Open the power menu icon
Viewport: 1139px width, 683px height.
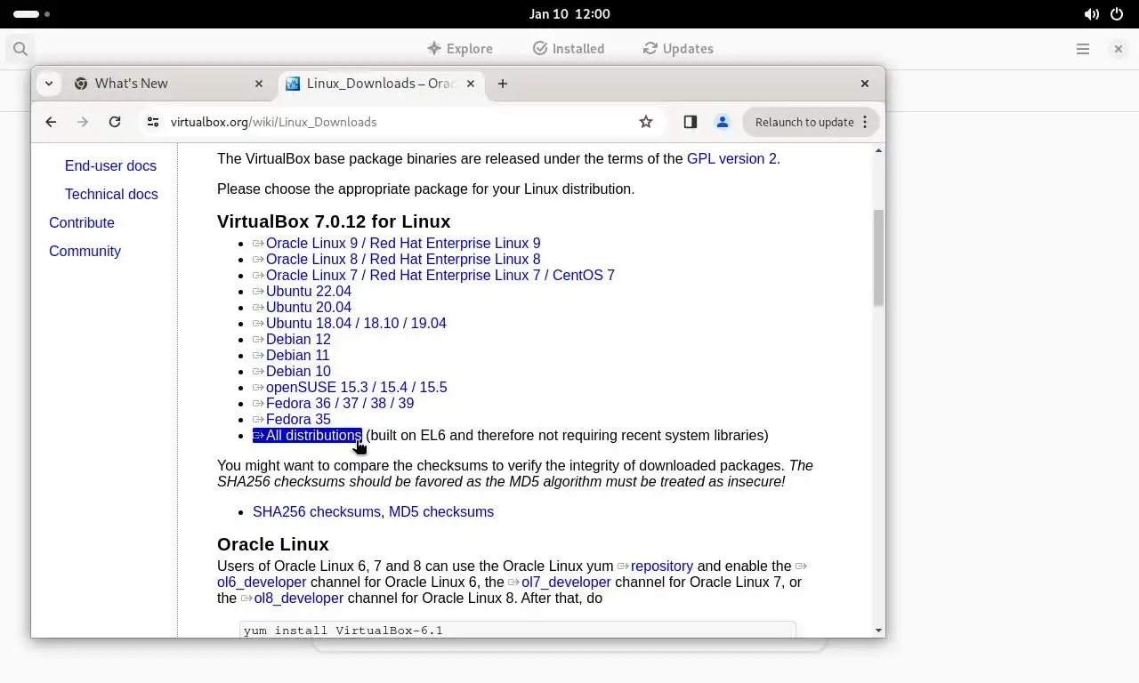[1118, 14]
